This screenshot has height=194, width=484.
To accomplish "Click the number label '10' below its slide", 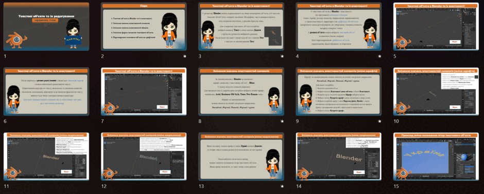I will click(396, 122).
